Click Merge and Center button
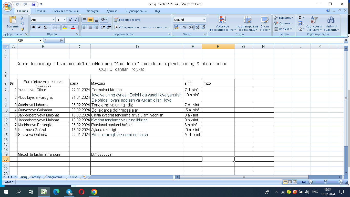 [142, 27]
